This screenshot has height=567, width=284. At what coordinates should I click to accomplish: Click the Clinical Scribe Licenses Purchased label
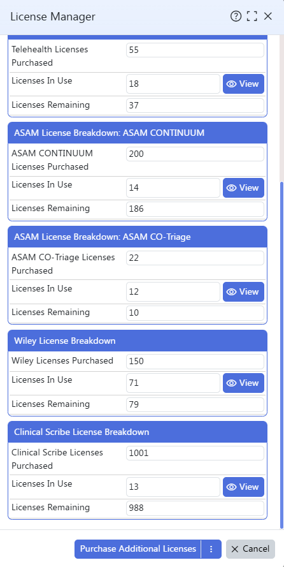[57, 459]
